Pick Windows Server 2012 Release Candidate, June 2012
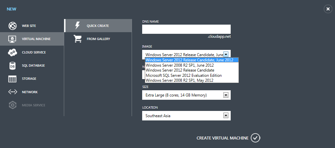335x148 pixels. click(192, 60)
